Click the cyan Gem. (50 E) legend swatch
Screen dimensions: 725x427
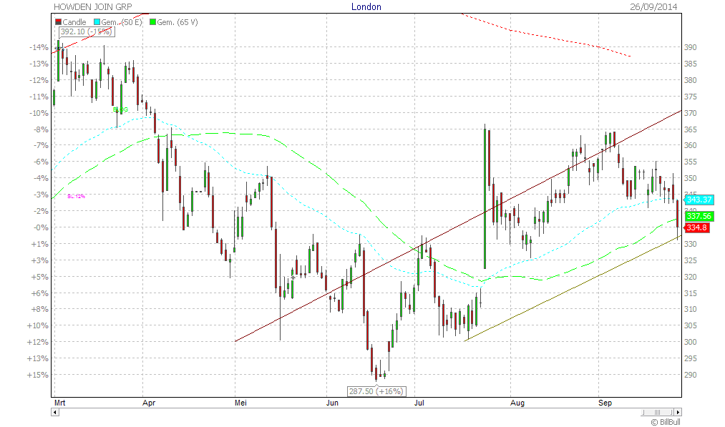coord(95,22)
